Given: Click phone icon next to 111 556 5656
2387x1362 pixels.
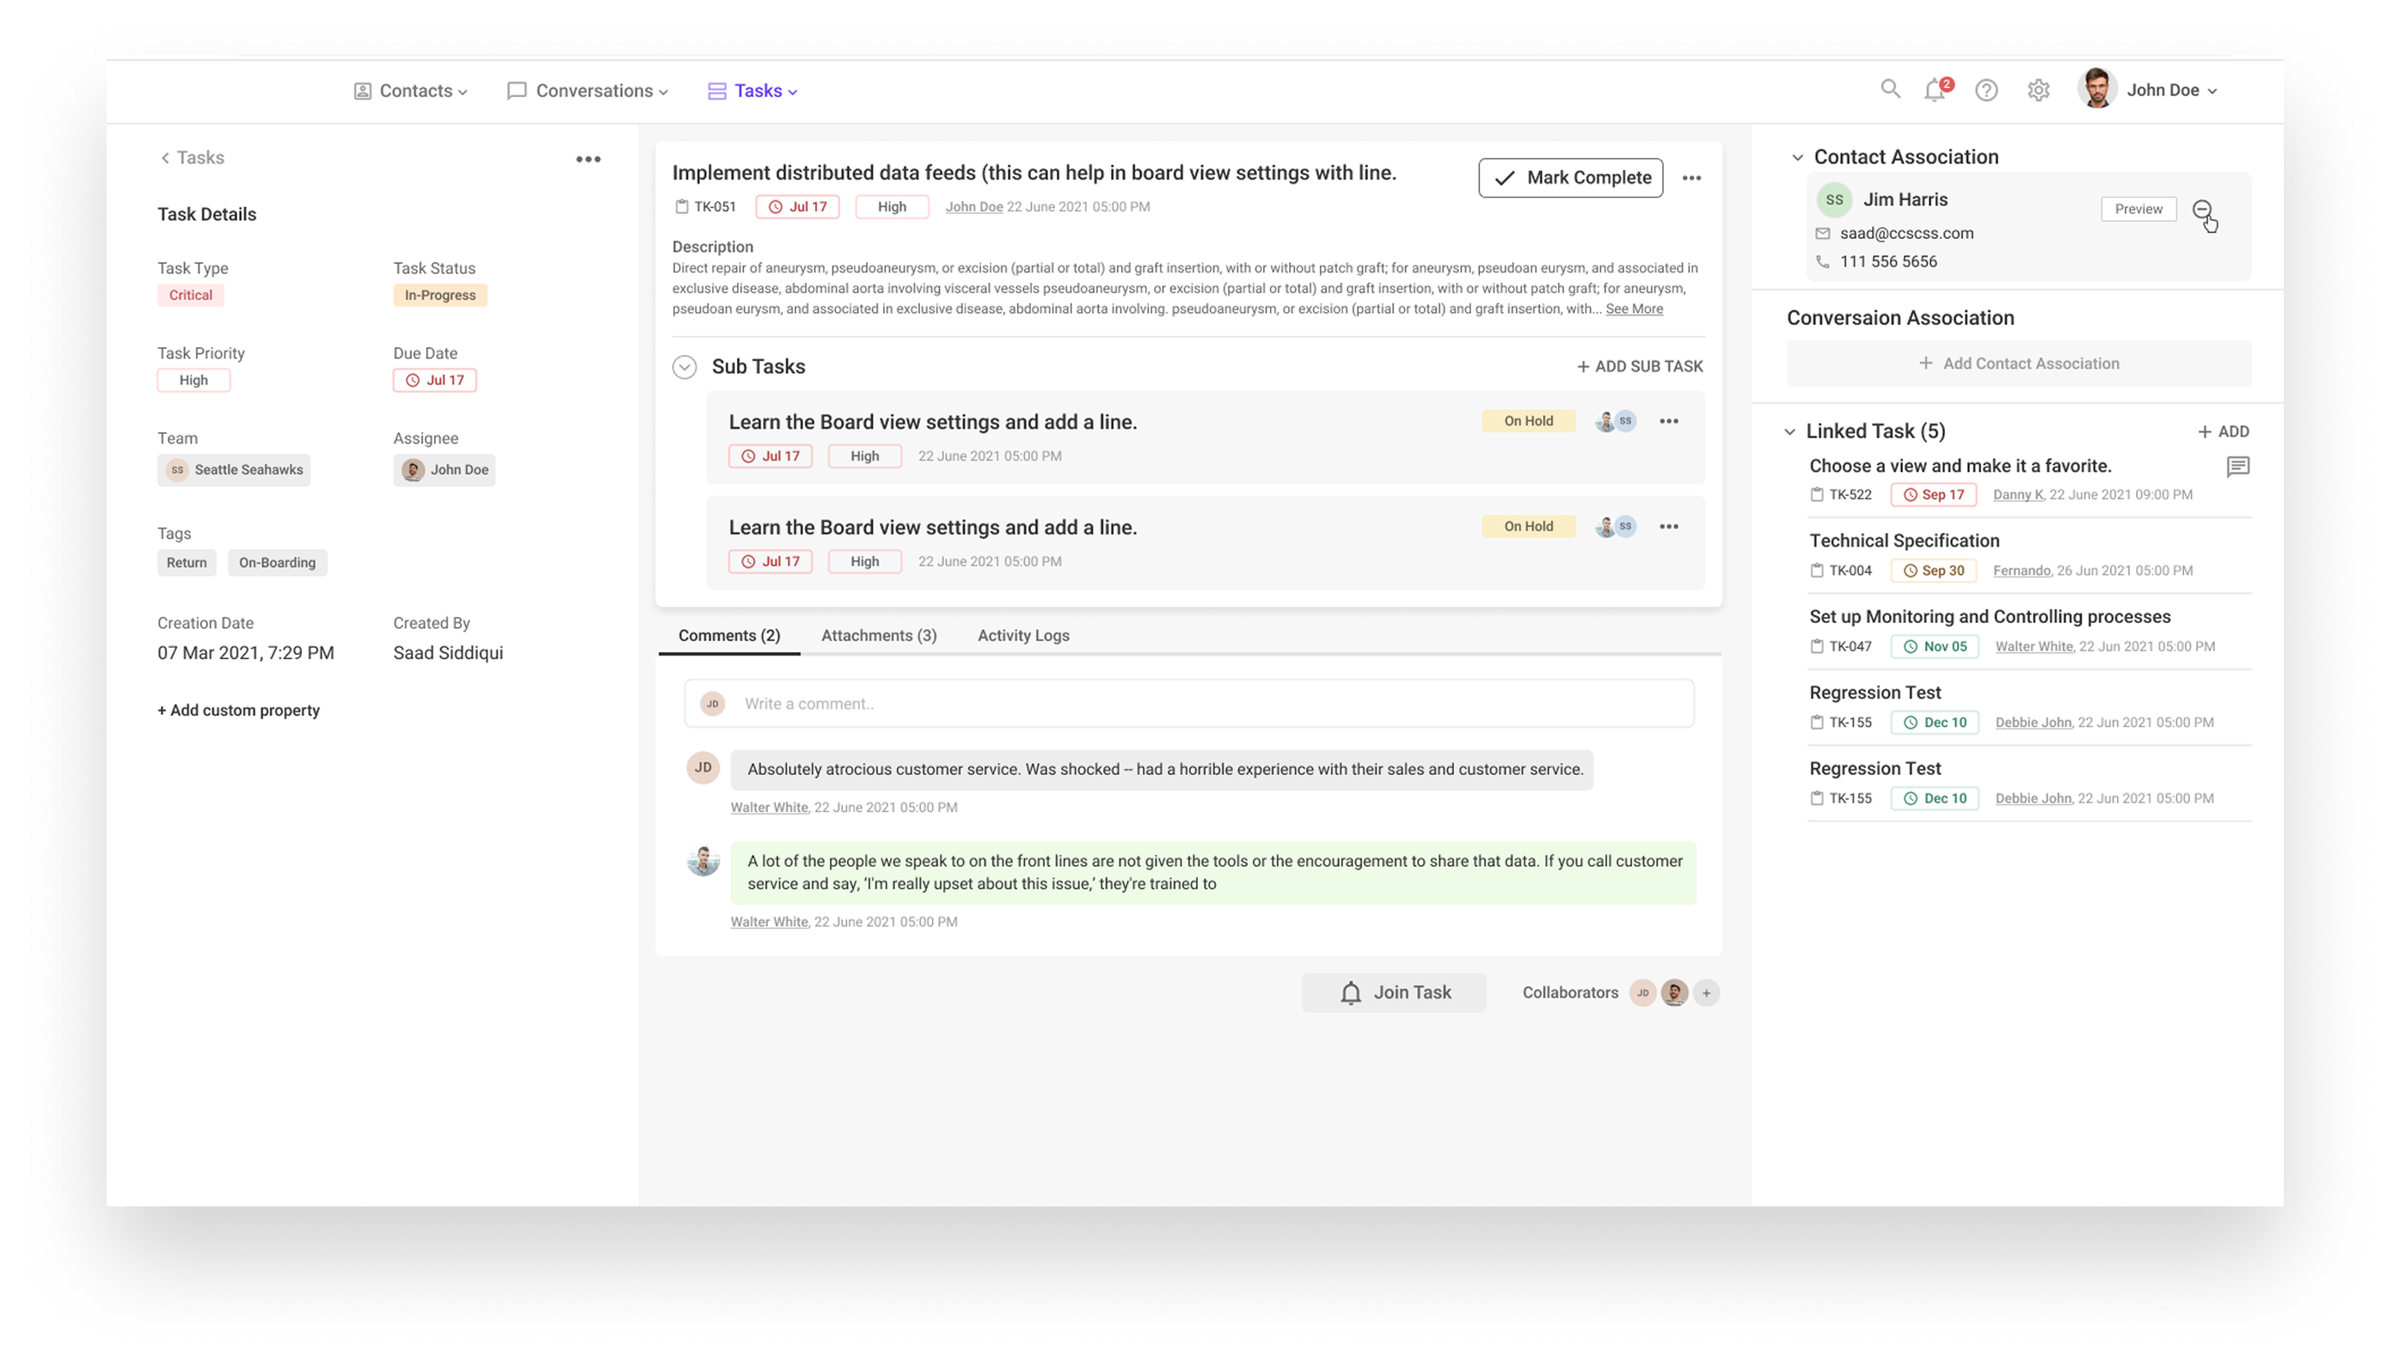Looking at the screenshot, I should (x=1821, y=262).
